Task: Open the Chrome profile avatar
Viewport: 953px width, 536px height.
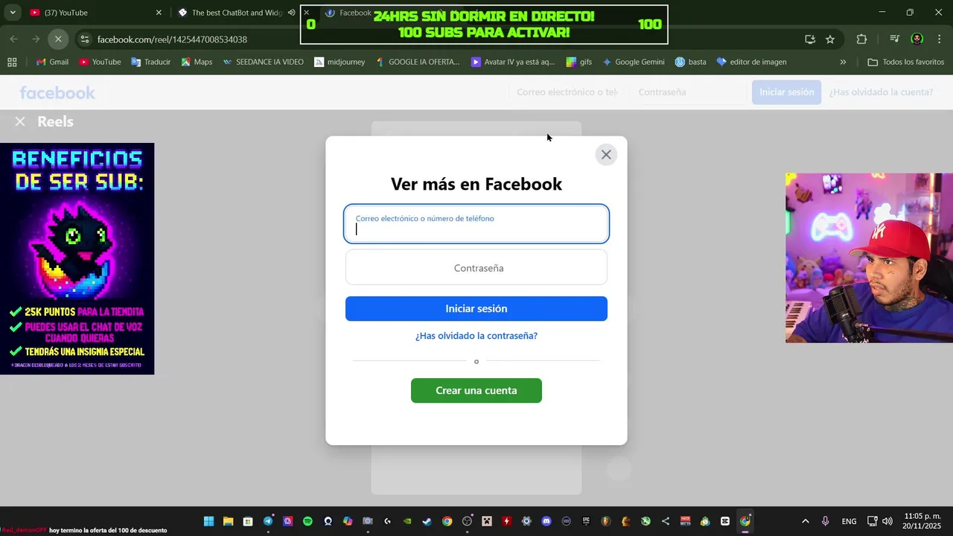Action: (917, 39)
